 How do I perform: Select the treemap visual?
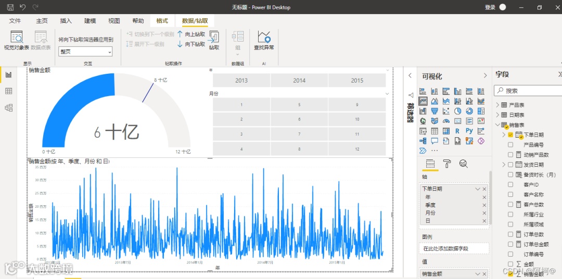[481, 111]
